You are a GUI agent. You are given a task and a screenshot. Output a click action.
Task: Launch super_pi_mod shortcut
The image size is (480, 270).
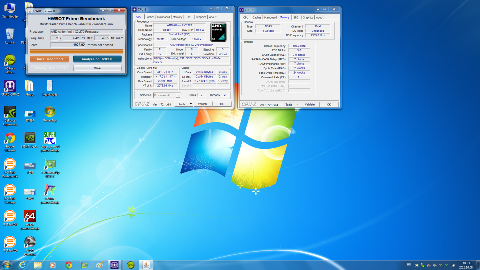click(x=50, y=142)
